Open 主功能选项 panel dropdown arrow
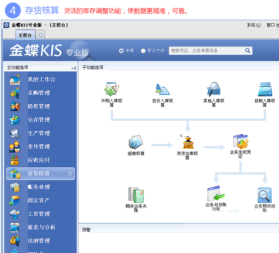Viewport: 279px width, 253px height. pos(73,68)
